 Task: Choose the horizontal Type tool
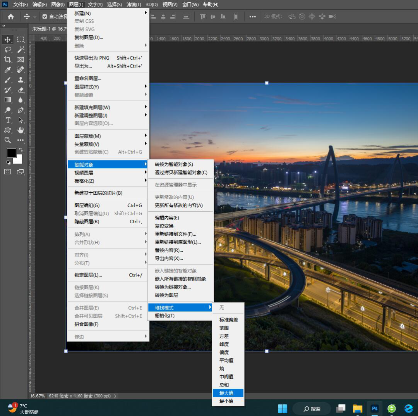tap(8, 120)
